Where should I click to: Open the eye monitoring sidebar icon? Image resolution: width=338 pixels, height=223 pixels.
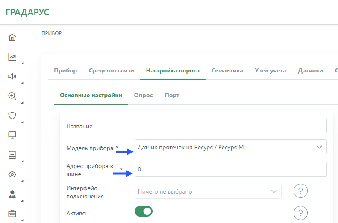[x=12, y=174]
